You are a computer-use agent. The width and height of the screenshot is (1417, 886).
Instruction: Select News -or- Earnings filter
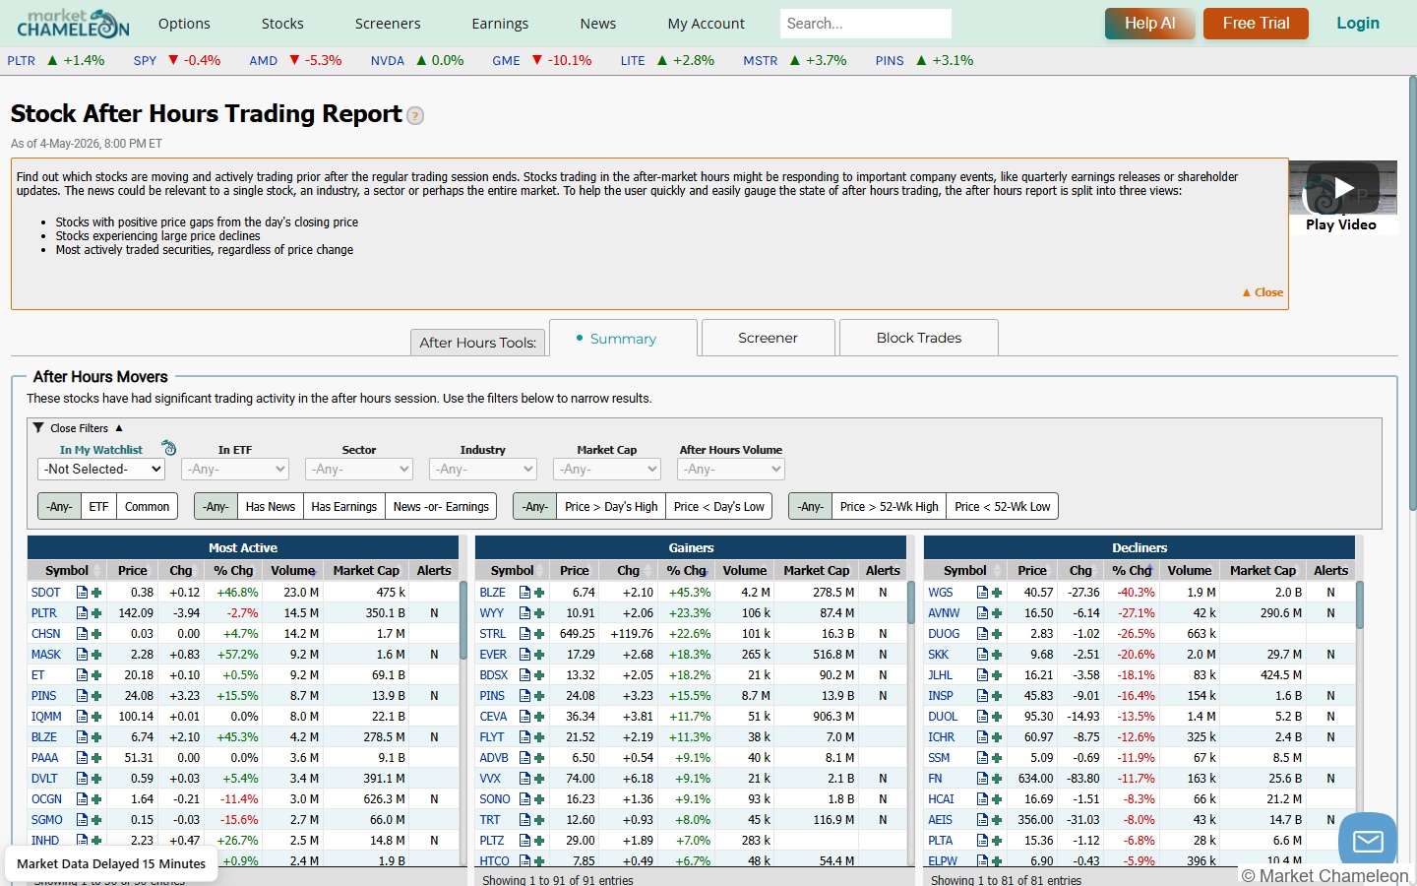[x=441, y=507]
